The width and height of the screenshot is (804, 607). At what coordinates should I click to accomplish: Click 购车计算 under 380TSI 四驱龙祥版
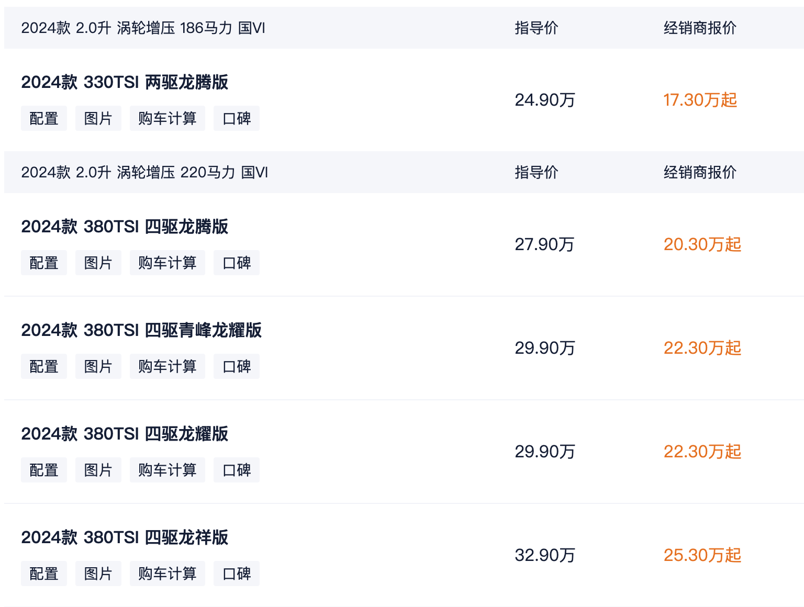[167, 574]
